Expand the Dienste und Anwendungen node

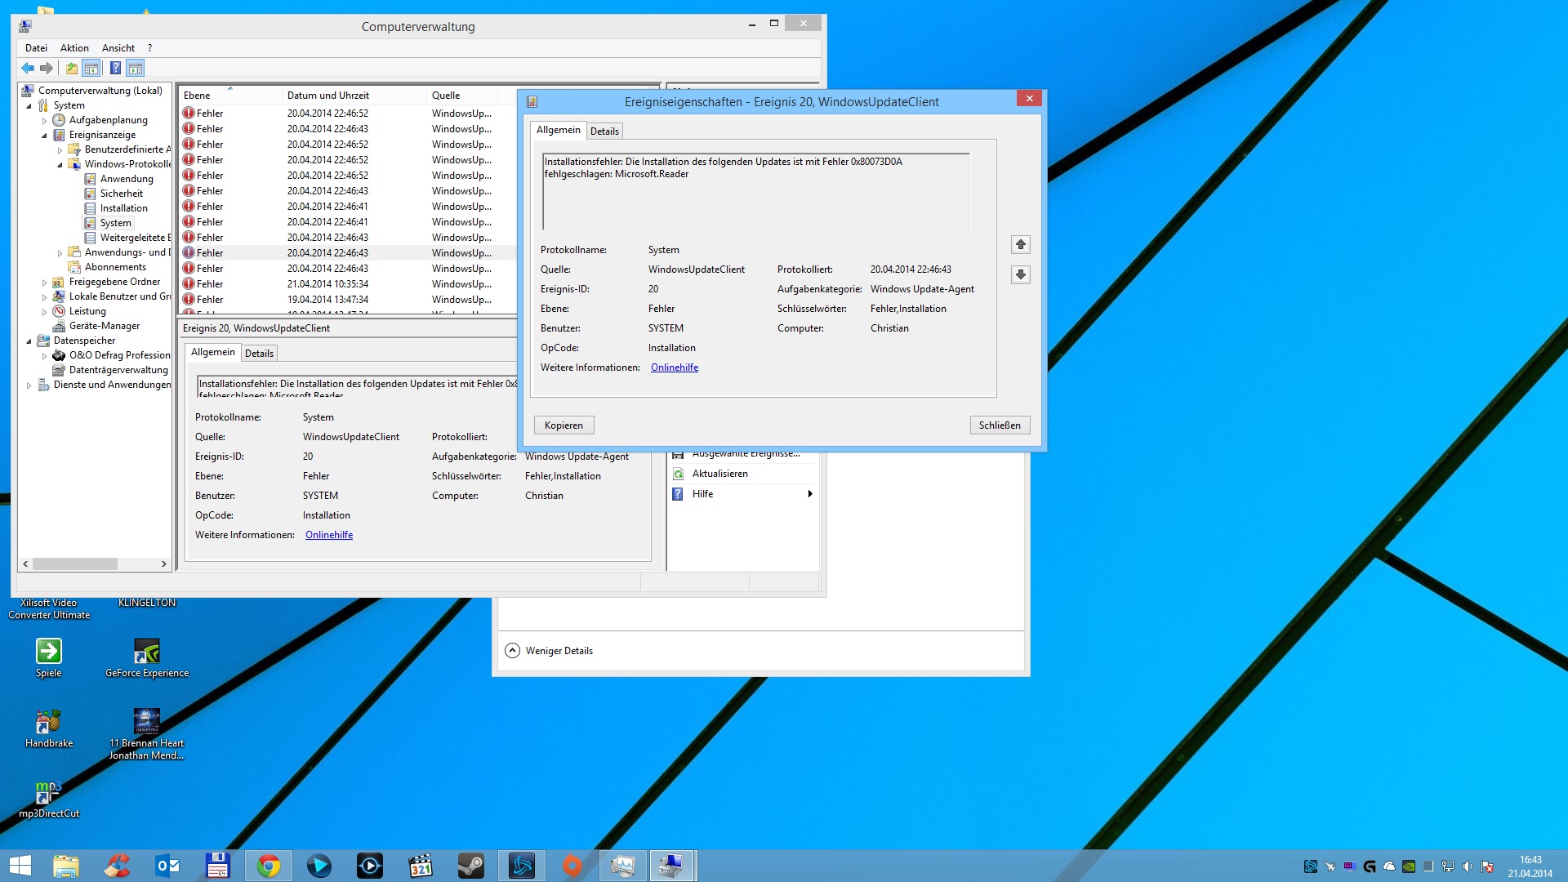coord(29,385)
